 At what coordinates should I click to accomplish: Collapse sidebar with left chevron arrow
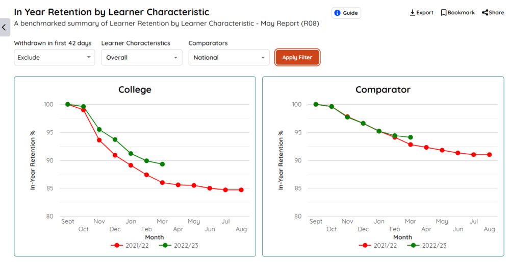(x=4, y=27)
